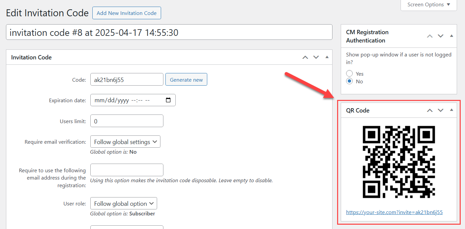
Task: Select No for show pop-up window
Action: (349, 81)
